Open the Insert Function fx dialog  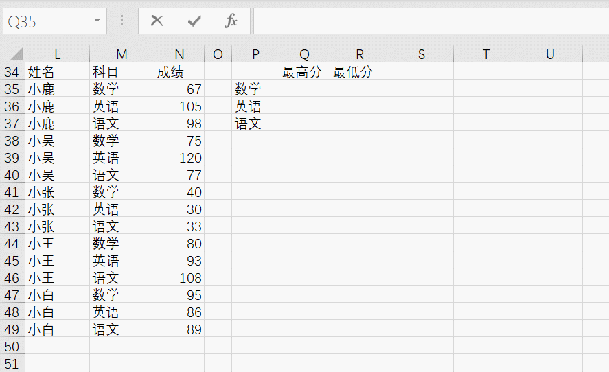click(x=231, y=21)
